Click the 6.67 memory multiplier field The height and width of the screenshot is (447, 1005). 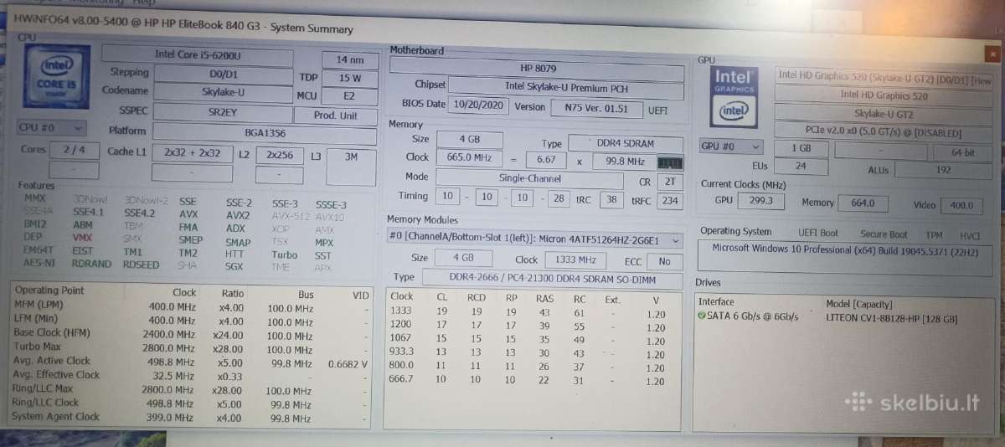click(x=545, y=159)
